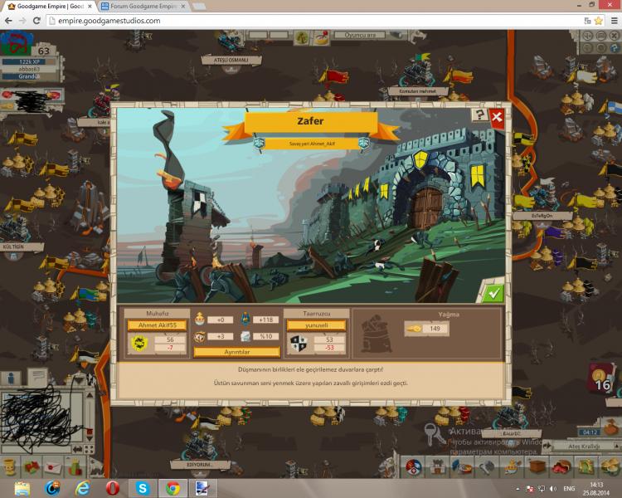Collapse the chat panel using the down-arrow tab

(80, 380)
